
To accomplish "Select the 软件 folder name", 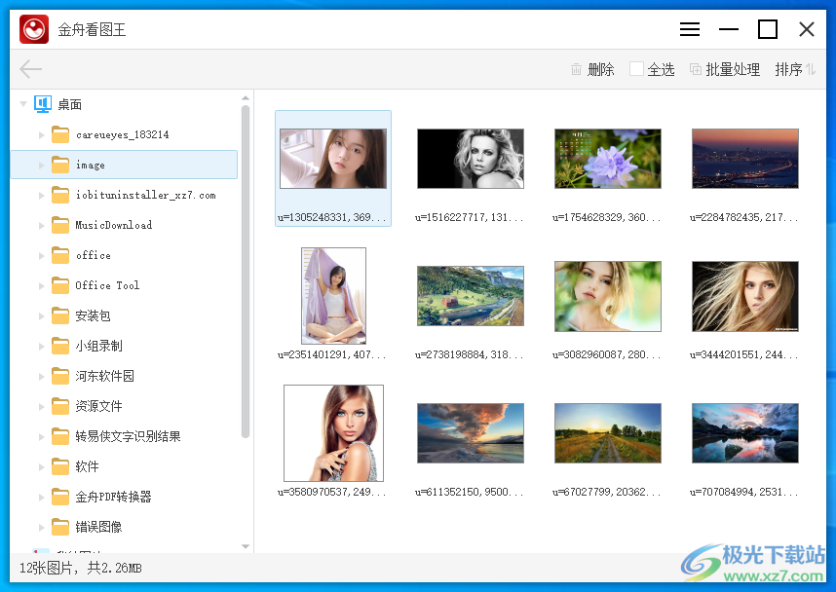I will [87, 466].
